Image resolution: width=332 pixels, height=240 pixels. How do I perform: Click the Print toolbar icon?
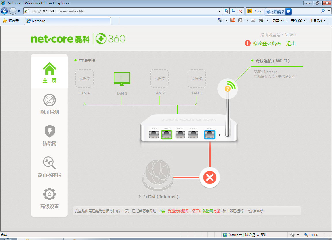coord(261,20)
